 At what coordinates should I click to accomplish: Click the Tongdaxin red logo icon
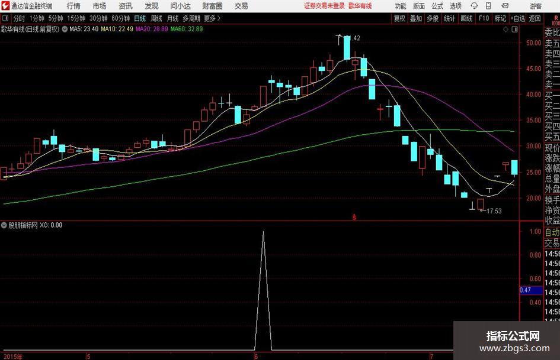[5, 6]
